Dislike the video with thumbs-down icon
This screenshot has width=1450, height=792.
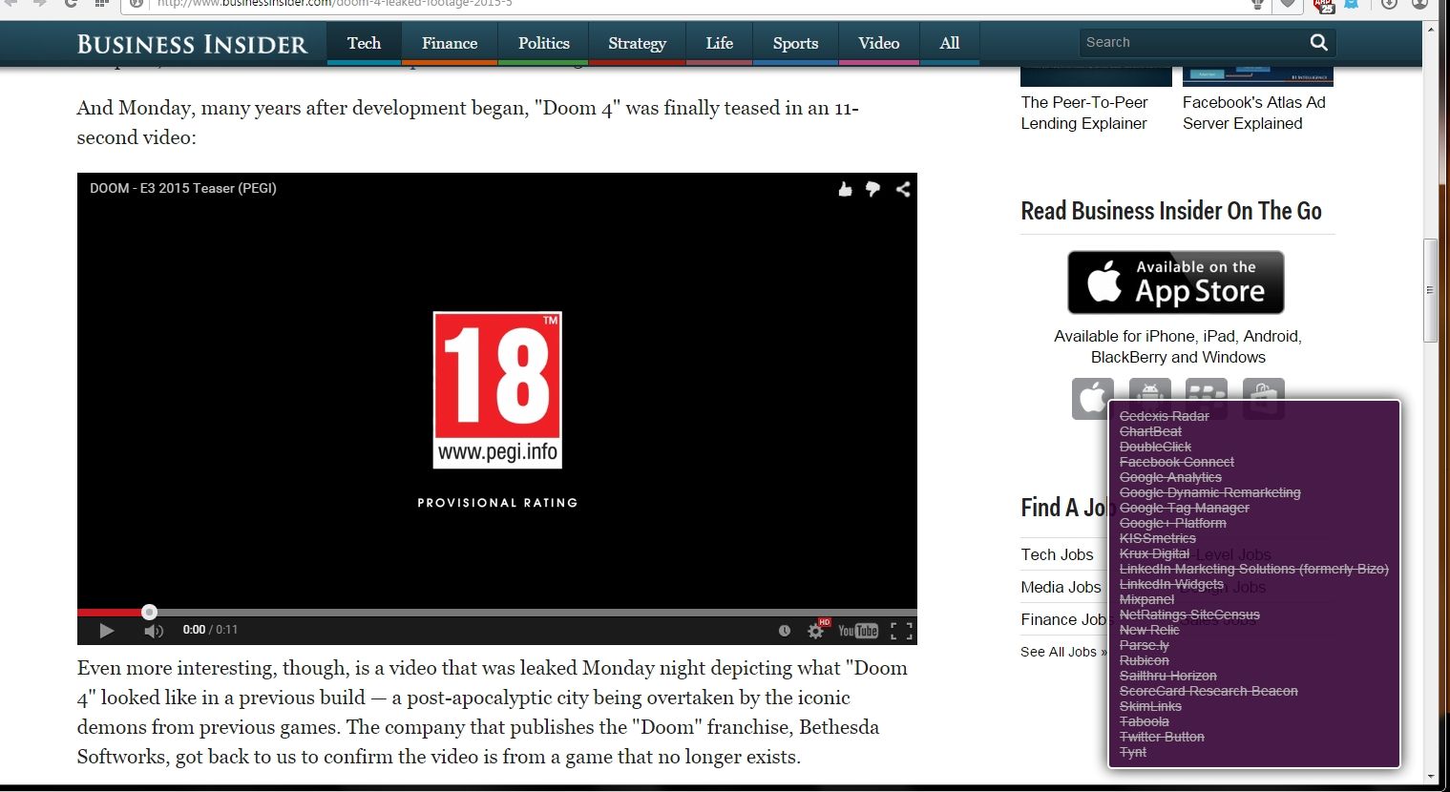pos(872,189)
